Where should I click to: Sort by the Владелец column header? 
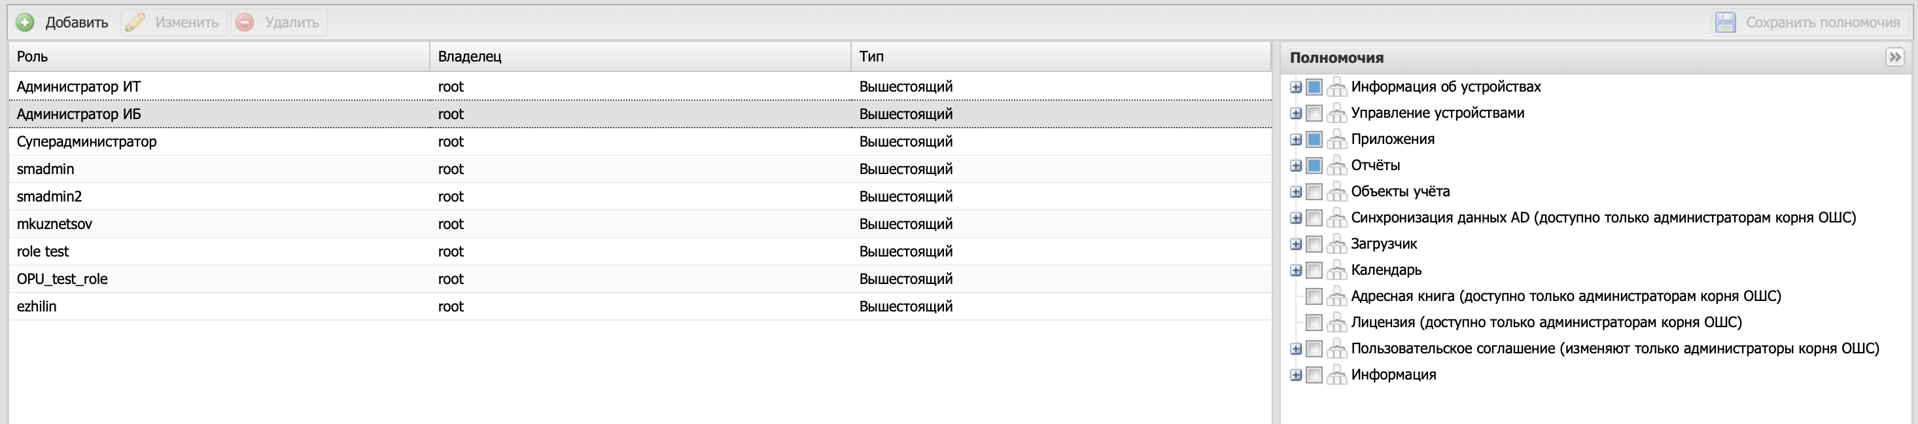(x=469, y=57)
